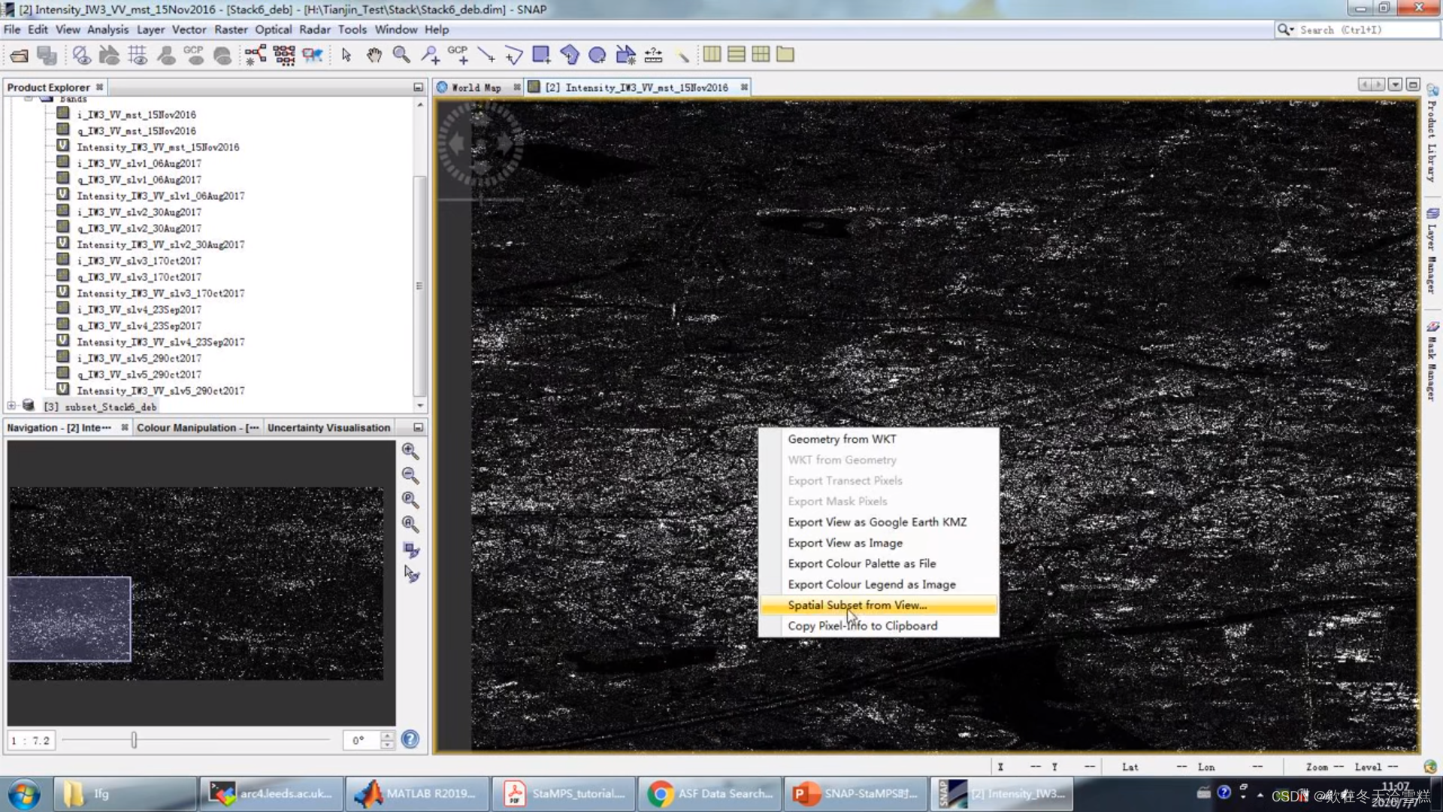
Task: Switch to Colour Manipulation tab
Action: (197, 427)
